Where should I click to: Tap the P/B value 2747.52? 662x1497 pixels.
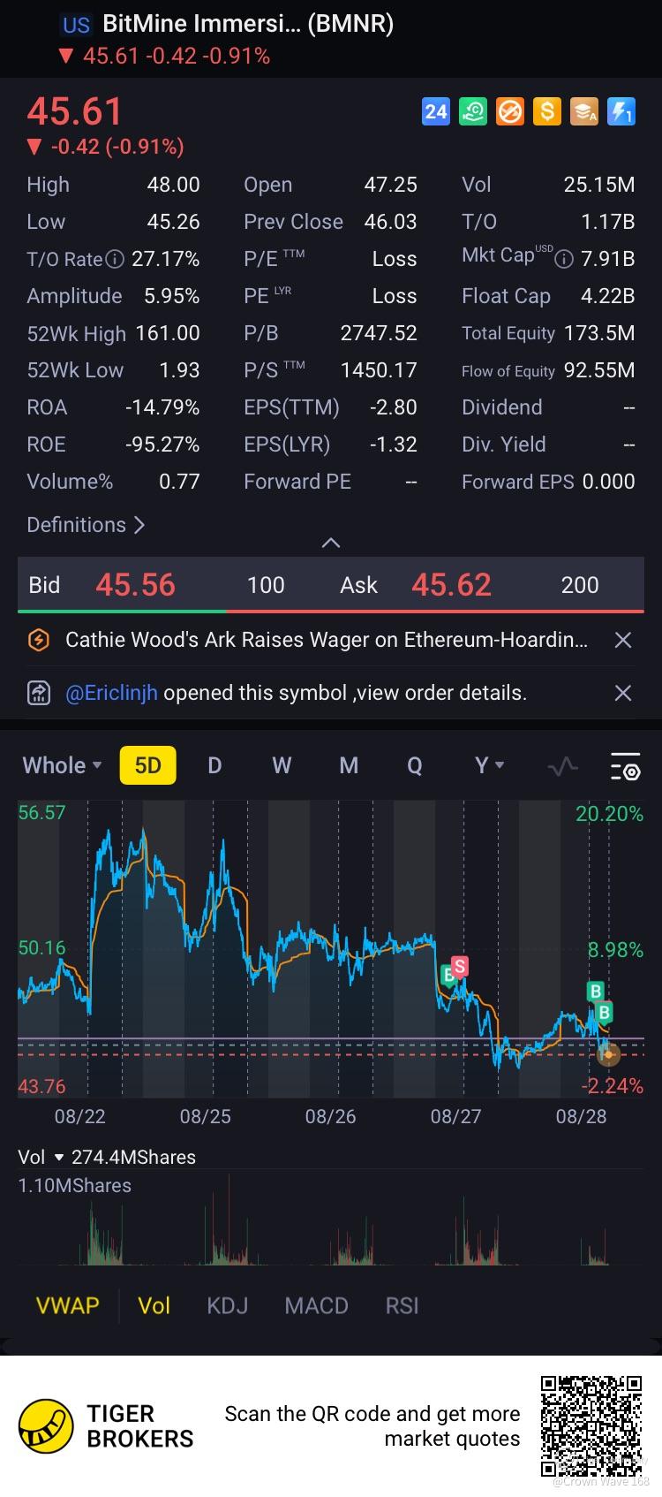click(x=379, y=333)
